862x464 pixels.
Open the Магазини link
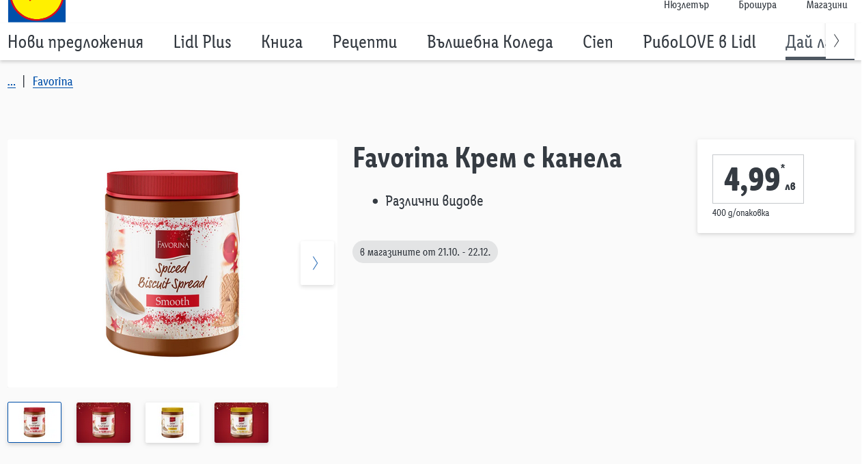[x=826, y=5]
